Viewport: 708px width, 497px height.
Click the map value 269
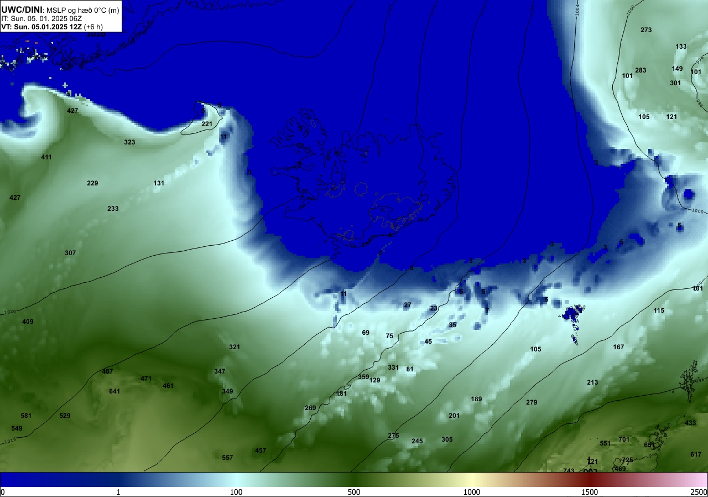coord(310,408)
